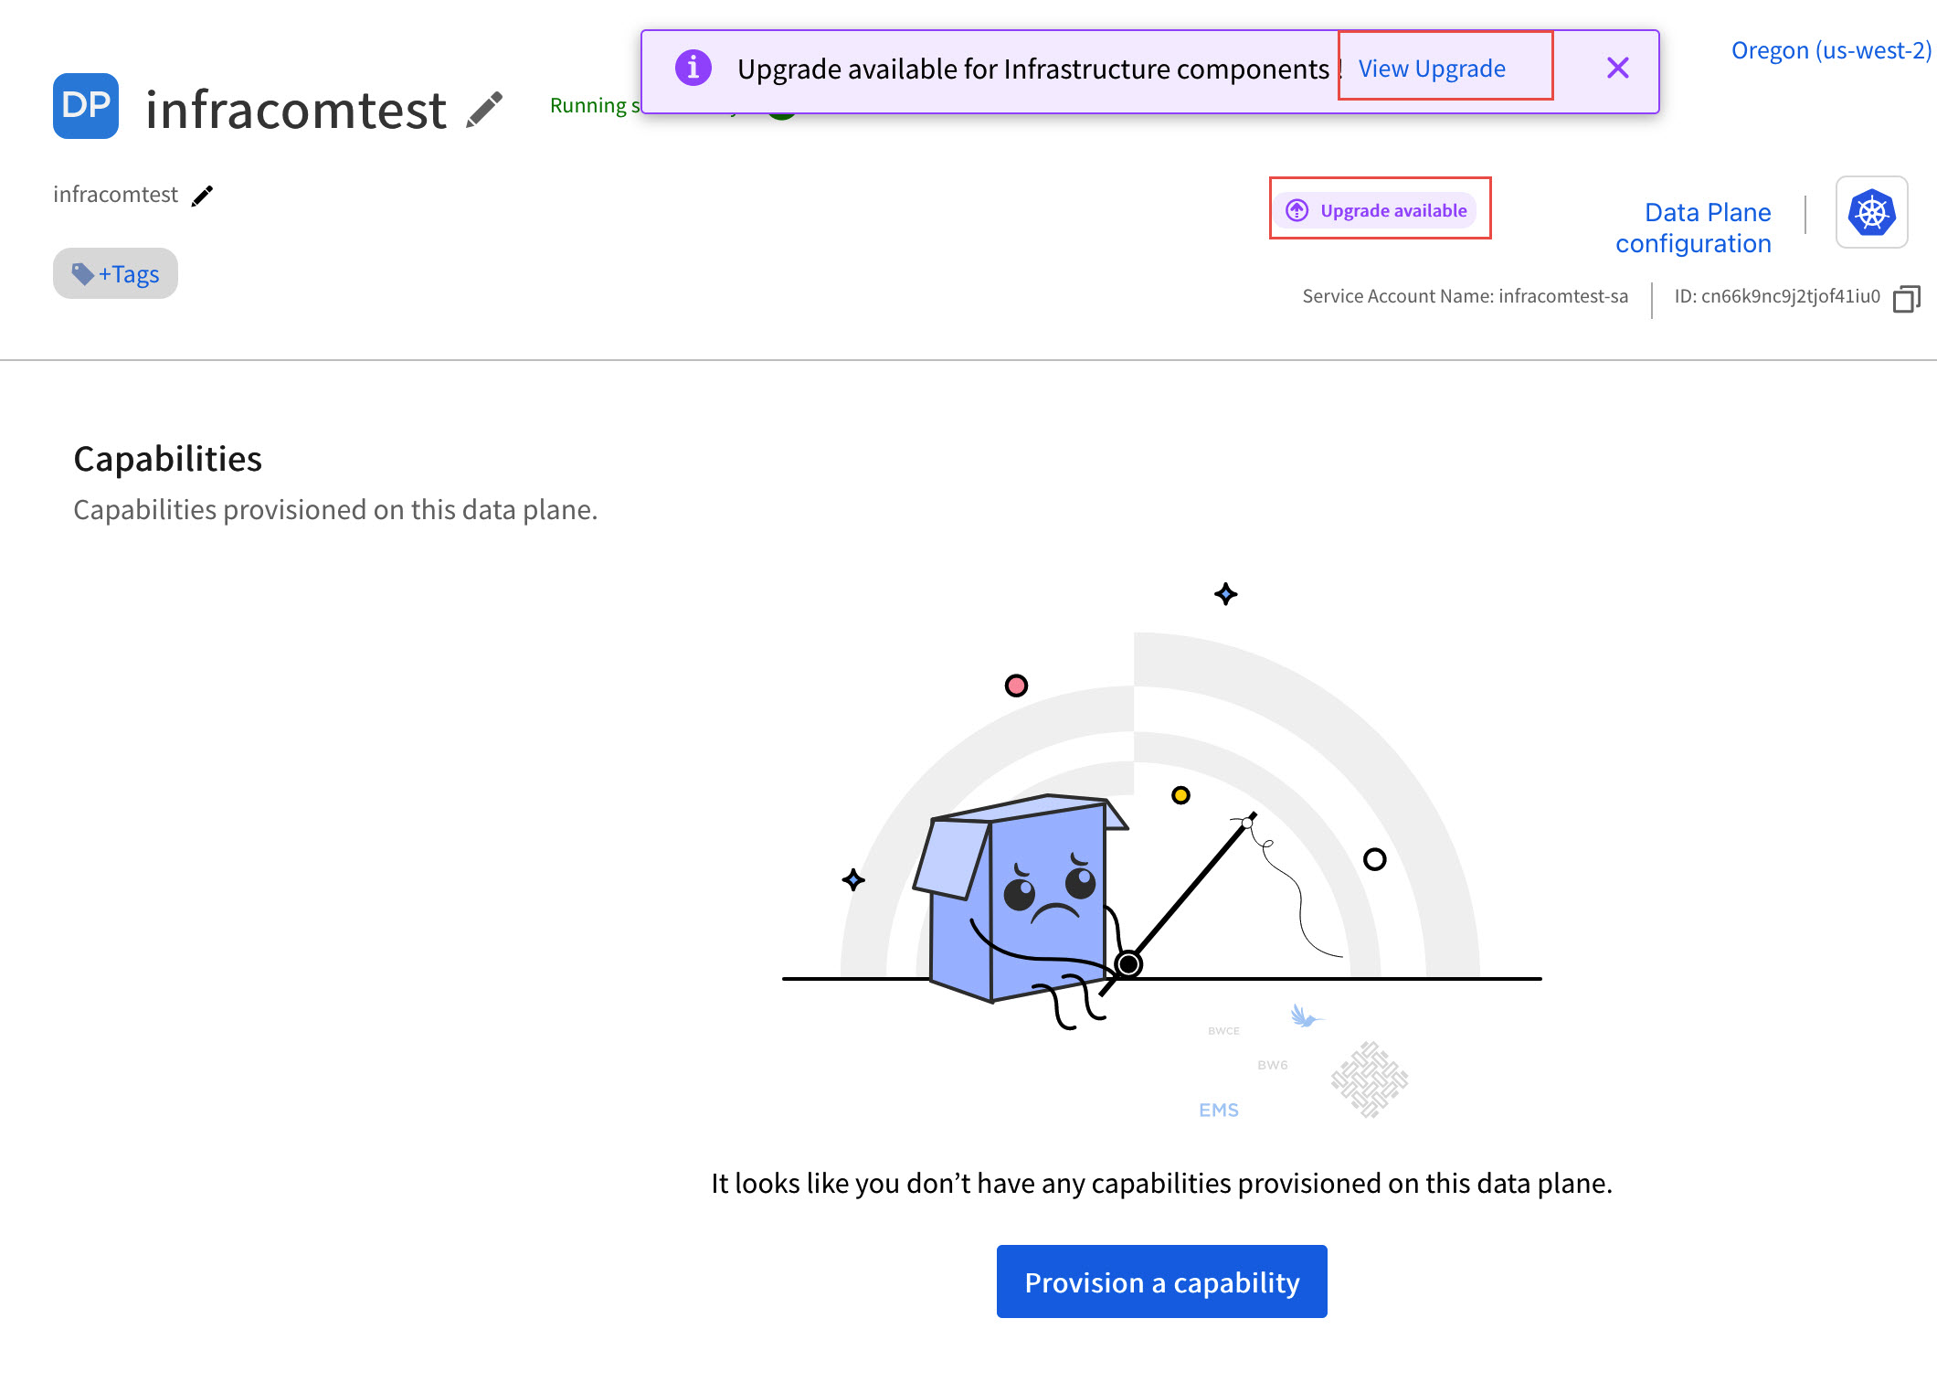1937x1393 pixels.
Task: Select the Oregon (us-west-2) region link
Action: [1830, 50]
